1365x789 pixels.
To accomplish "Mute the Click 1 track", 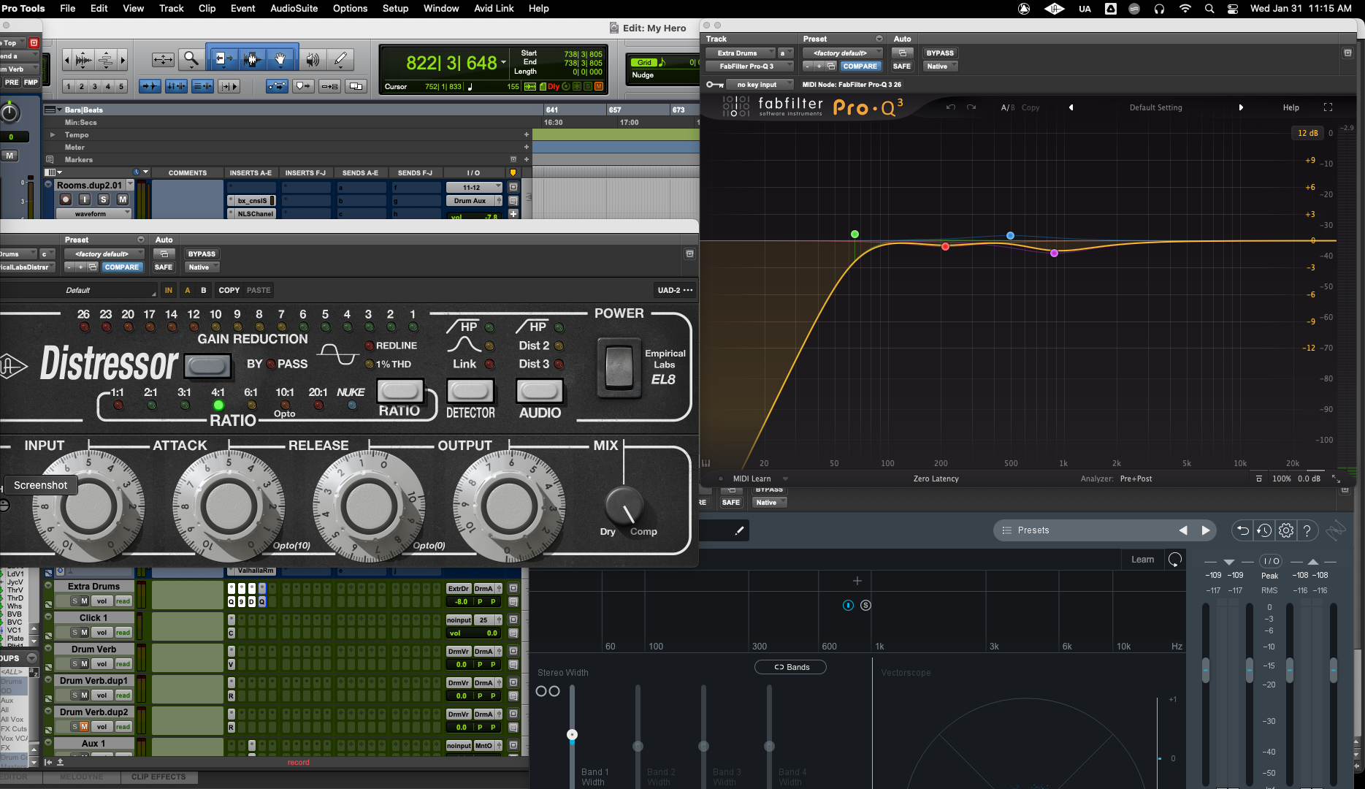I will pyautogui.click(x=84, y=633).
